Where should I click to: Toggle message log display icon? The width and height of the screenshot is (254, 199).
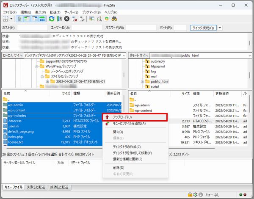point(19,19)
